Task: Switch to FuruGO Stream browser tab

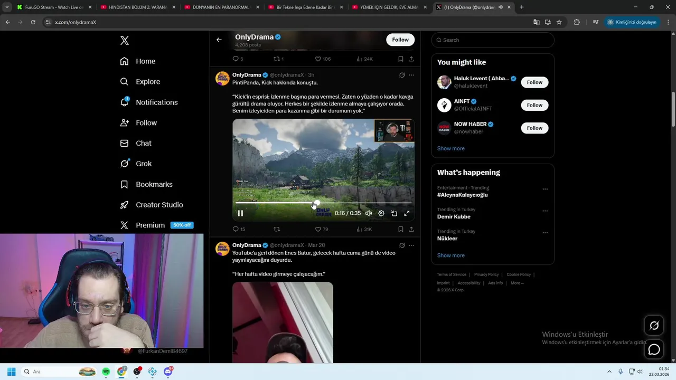Action: pyautogui.click(x=54, y=7)
